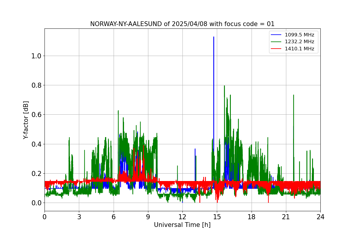Click the tall blue spike peak above 1.0 dB

click(x=214, y=37)
